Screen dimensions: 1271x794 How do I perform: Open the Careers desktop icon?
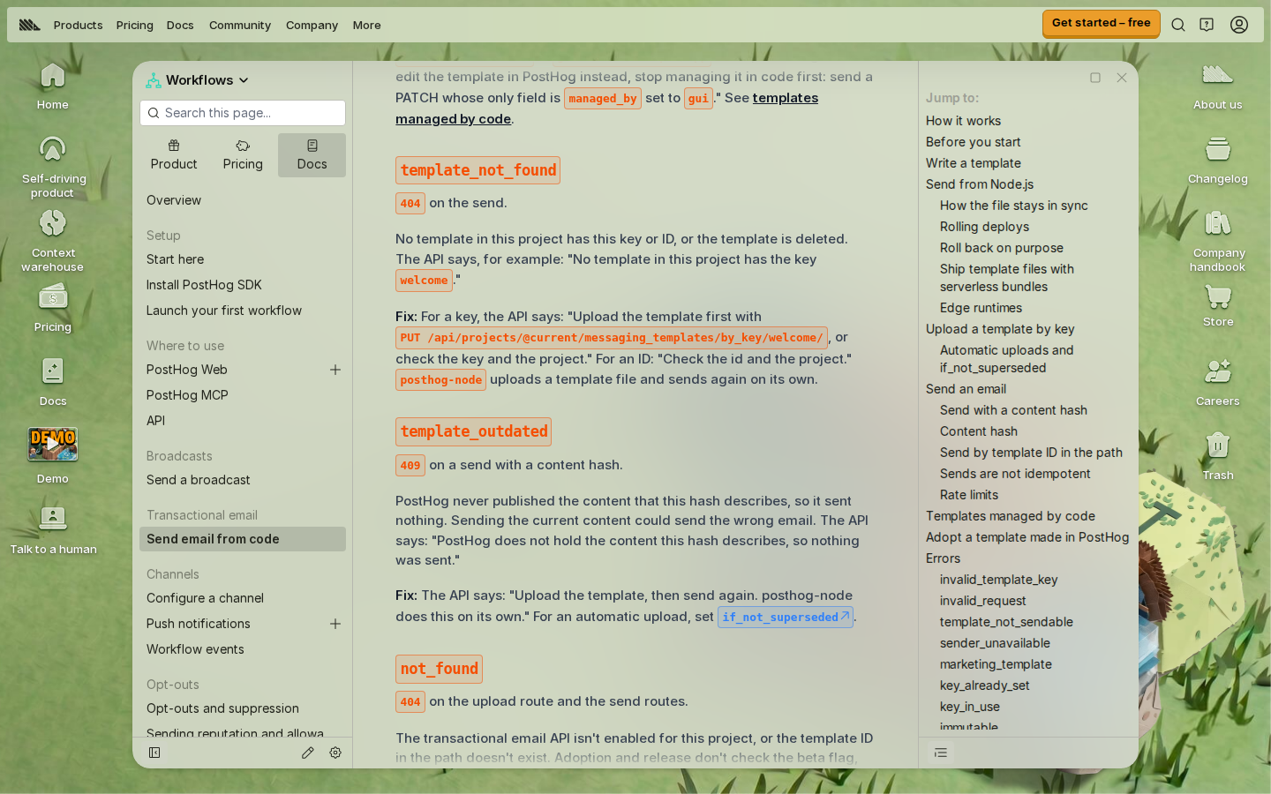(x=1218, y=382)
